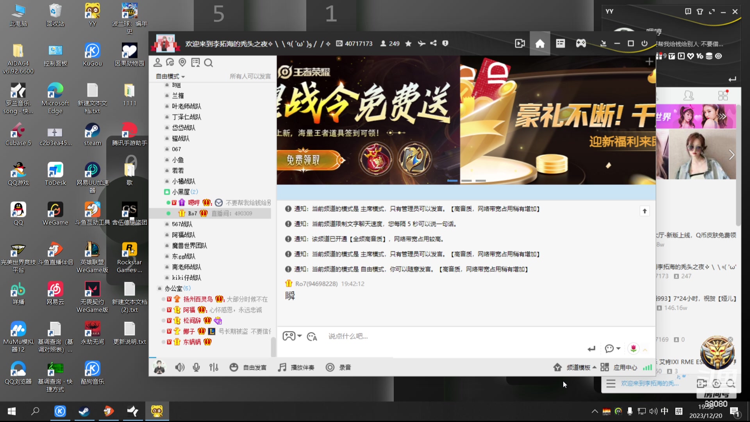Click the 说点什么吧 chat input field
Image resolution: width=750 pixels, height=422 pixels.
(348, 336)
